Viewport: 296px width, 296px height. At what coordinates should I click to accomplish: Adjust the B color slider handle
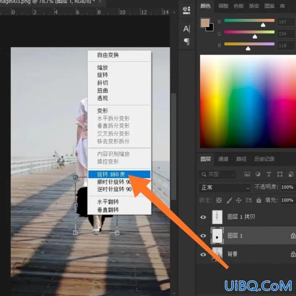tap(248, 49)
